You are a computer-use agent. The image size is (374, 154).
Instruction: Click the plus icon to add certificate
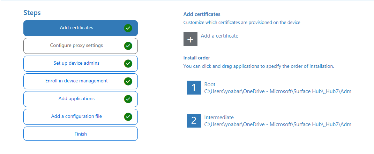coord(190,39)
